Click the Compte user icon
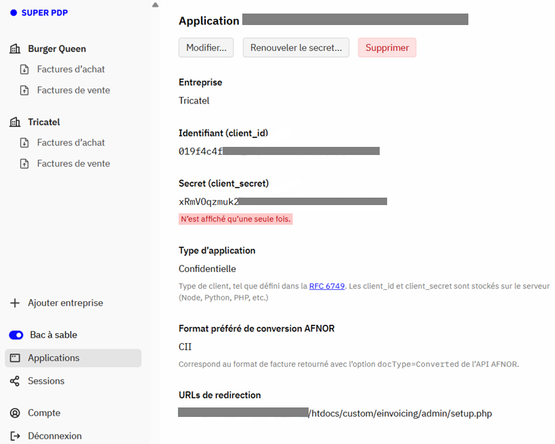 coord(15,413)
